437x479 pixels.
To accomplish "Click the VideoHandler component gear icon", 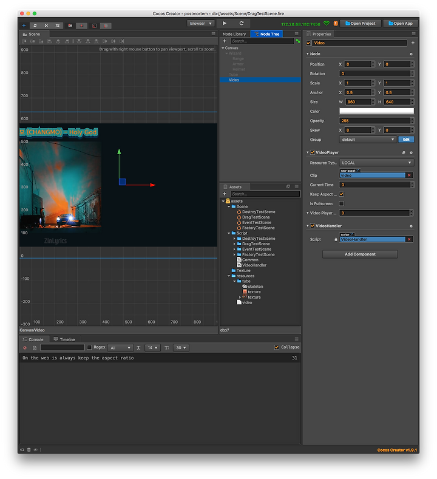I will coord(411,226).
